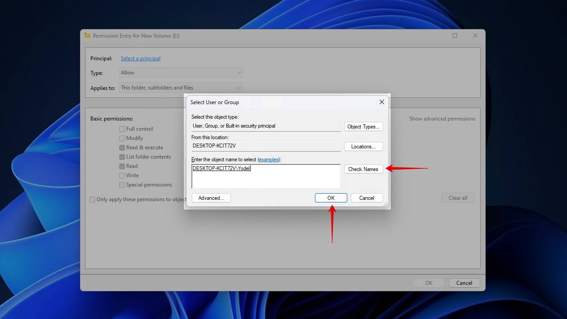Viewport: 567px width, 319px height.
Task: Open the Object Types dialog
Action: [x=363, y=127]
